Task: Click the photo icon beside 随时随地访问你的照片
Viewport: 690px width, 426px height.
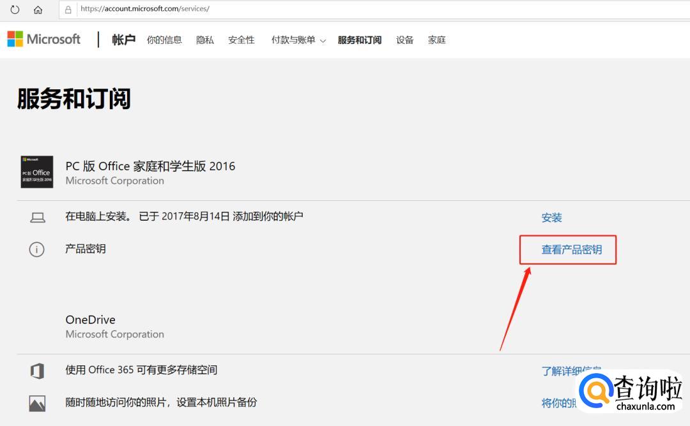Action: tap(38, 403)
